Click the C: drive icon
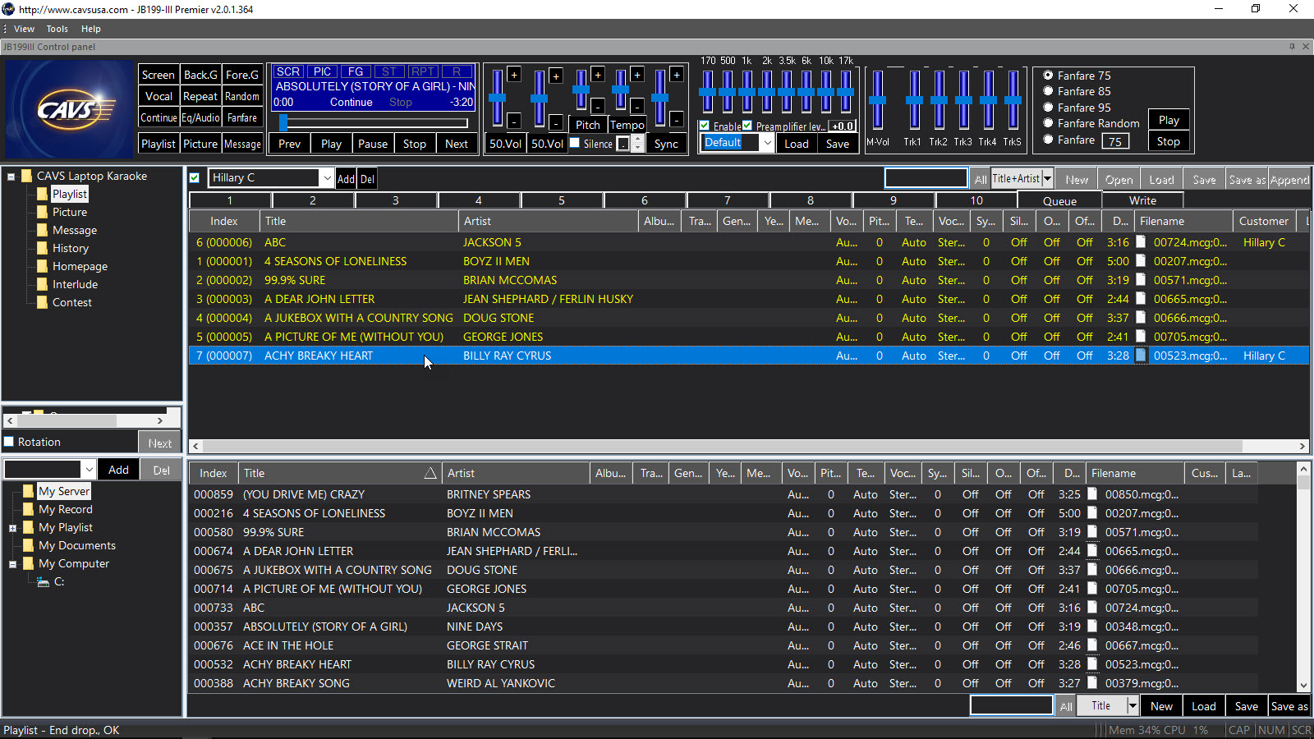The width and height of the screenshot is (1314, 739). point(44,582)
